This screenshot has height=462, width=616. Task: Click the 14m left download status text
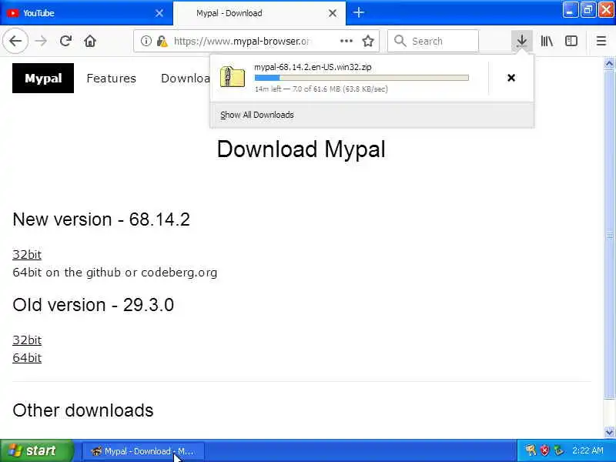pos(321,89)
